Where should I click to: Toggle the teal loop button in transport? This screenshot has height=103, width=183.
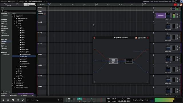point(79,99)
